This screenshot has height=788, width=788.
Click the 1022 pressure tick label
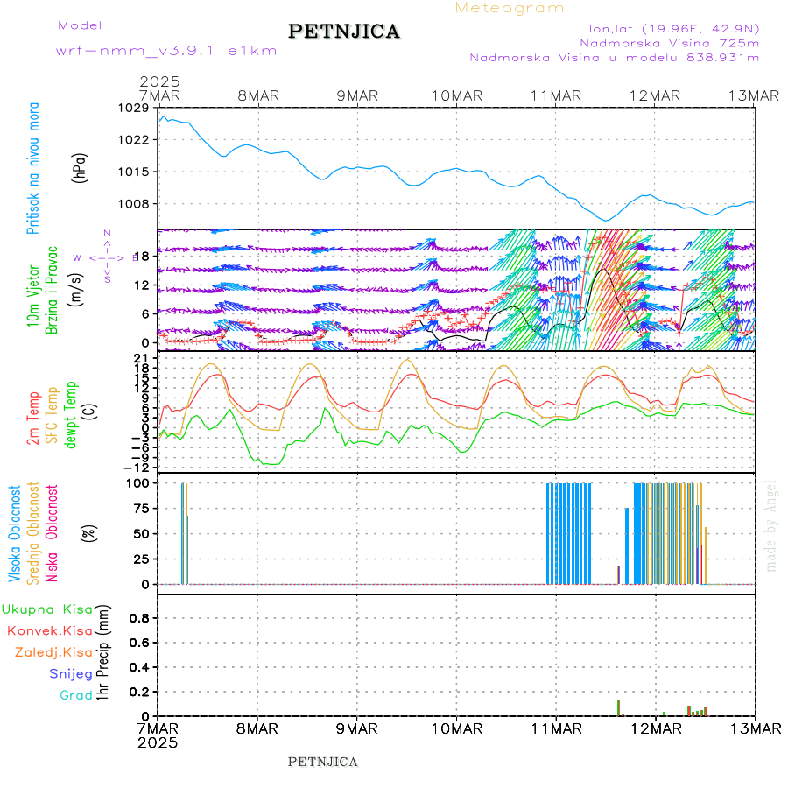click(x=134, y=140)
